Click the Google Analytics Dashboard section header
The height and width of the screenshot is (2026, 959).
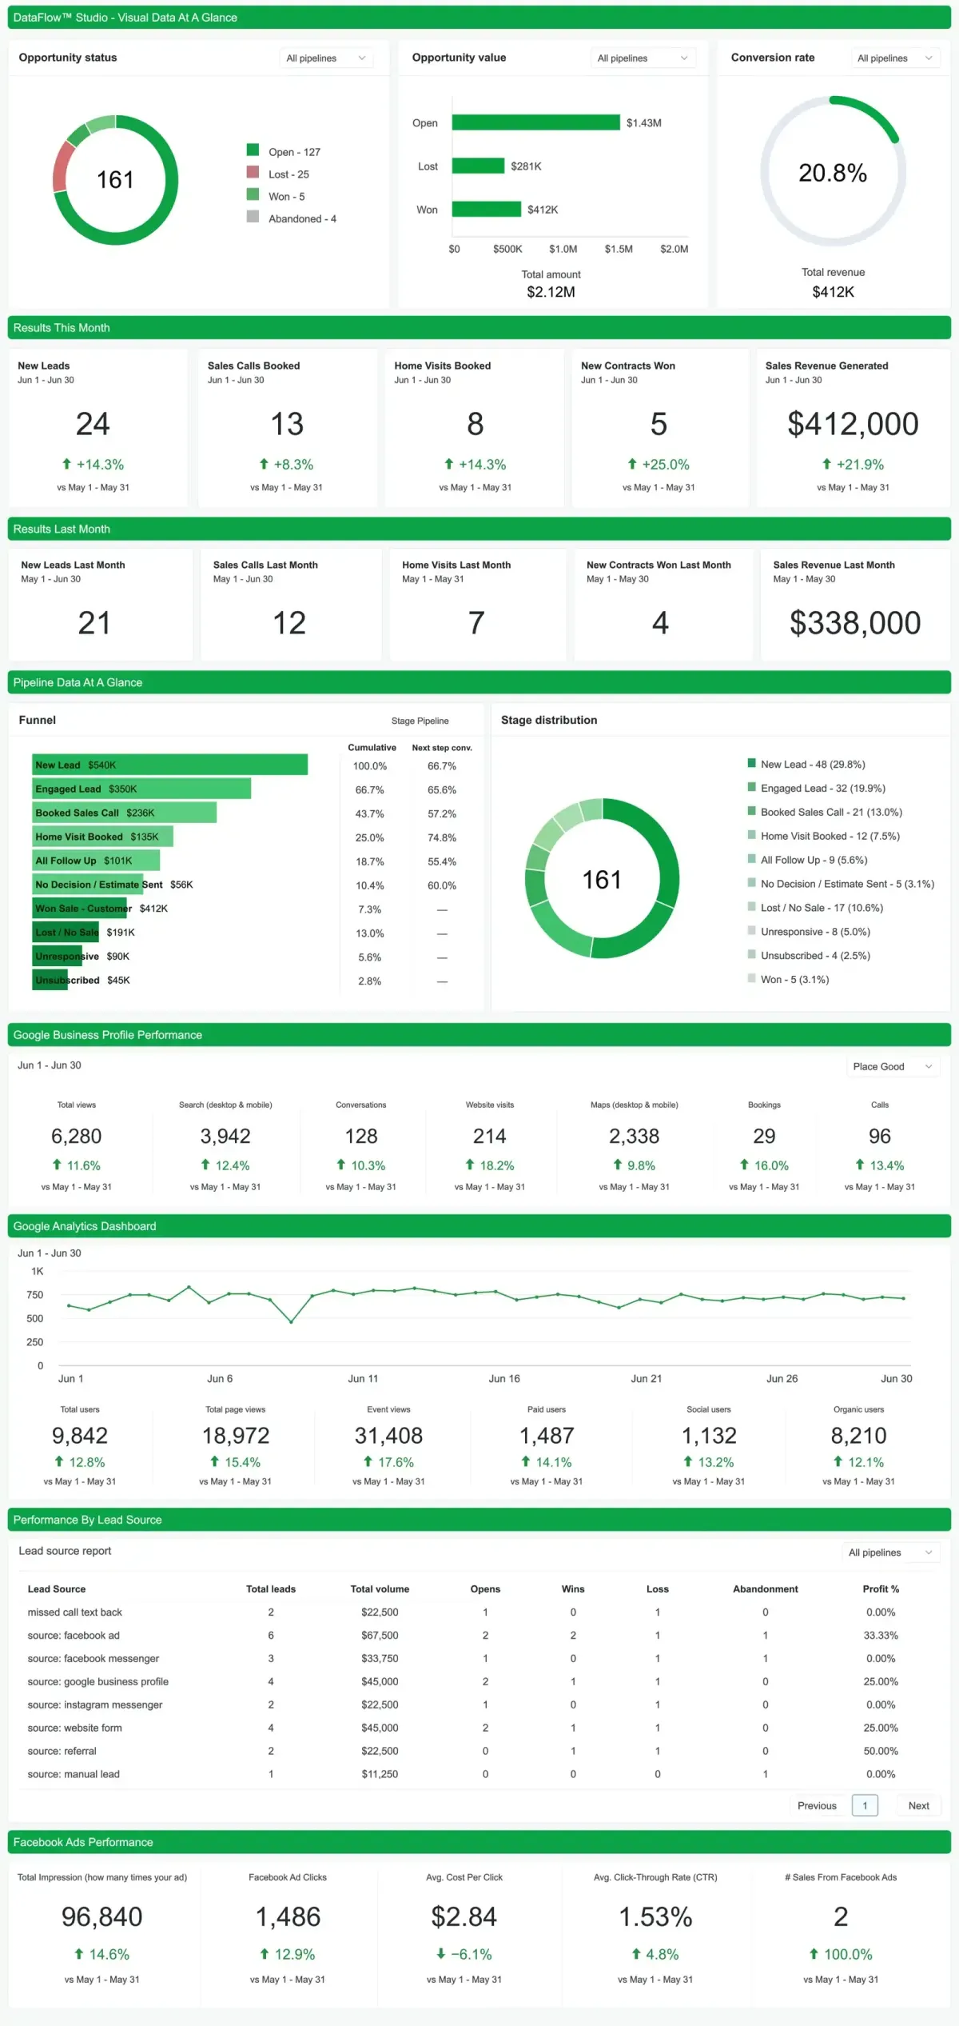tap(479, 1226)
